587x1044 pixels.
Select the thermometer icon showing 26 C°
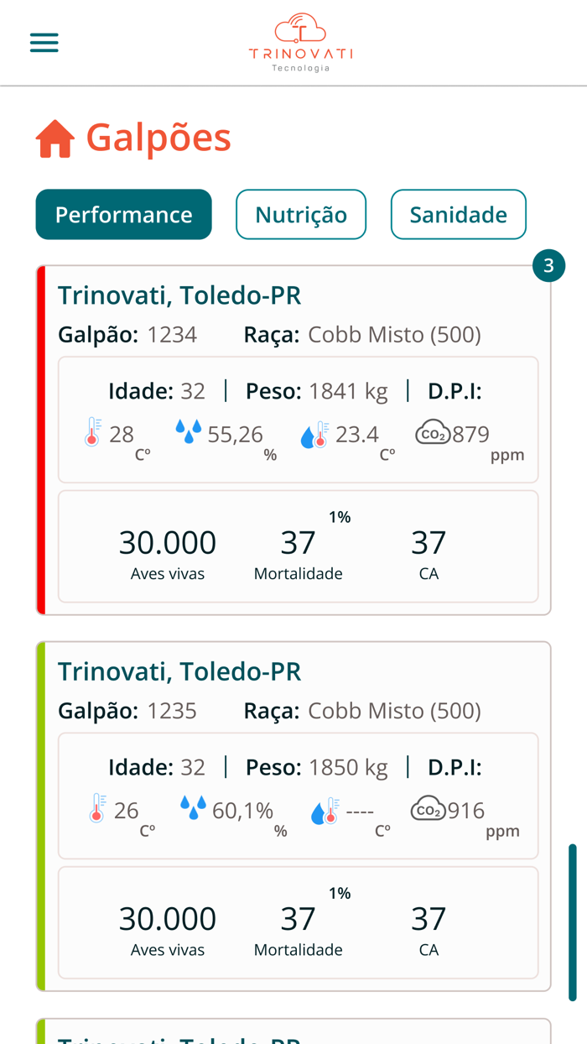pos(95,809)
